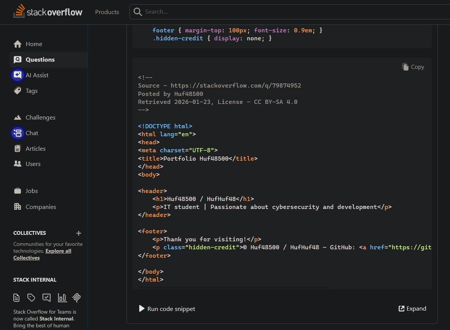450x330 pixels.
Task: Open the Products menu
Action: point(107,12)
